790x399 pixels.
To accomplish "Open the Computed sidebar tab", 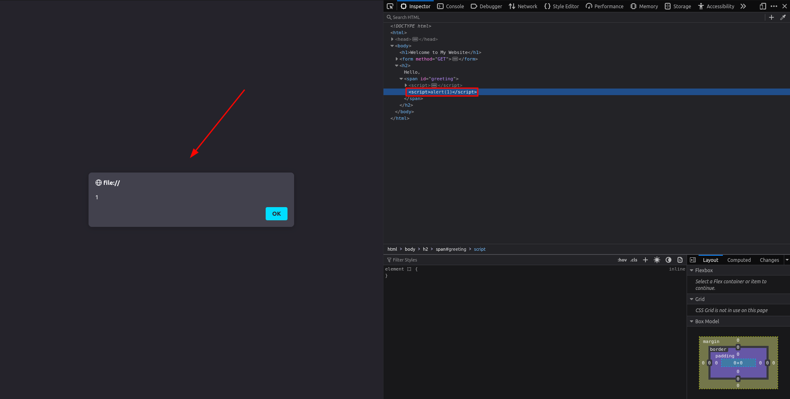I will pos(739,260).
